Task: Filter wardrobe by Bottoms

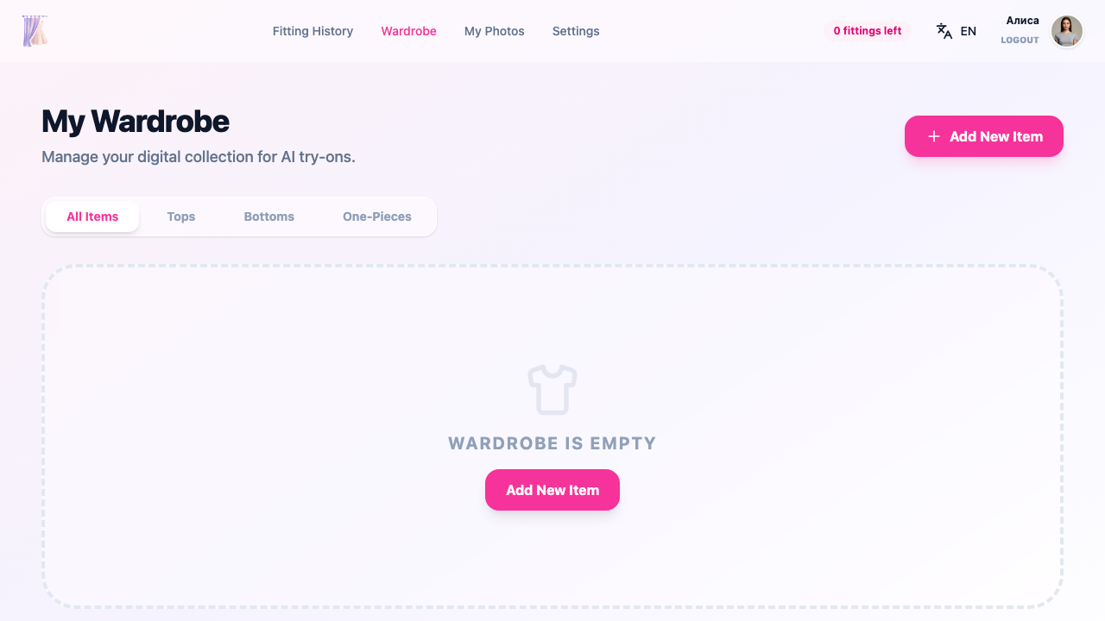Action: [x=268, y=216]
